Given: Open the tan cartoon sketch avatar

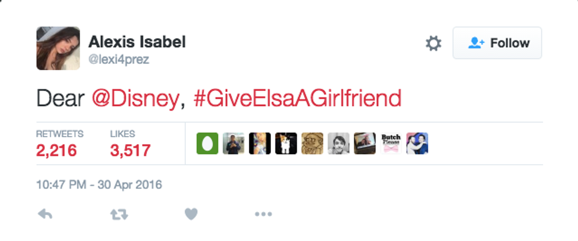Looking at the screenshot, I should (x=312, y=144).
